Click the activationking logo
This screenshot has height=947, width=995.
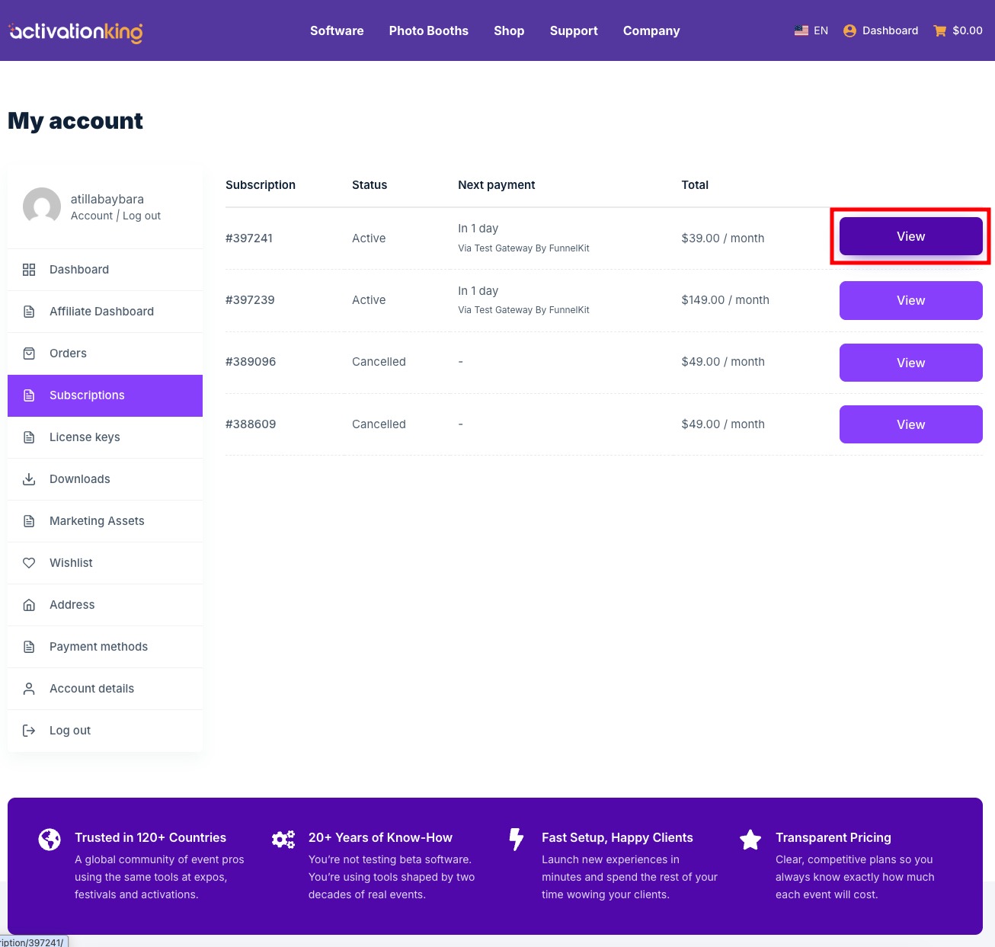[x=75, y=31]
